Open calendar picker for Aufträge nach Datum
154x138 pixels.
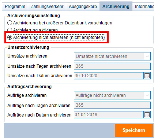pos(147,115)
